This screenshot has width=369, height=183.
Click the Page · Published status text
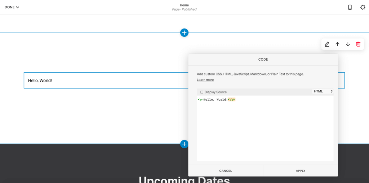click(184, 9)
